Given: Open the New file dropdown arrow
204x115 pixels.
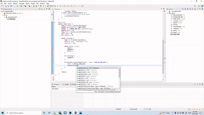Looking at the screenshot, I should click(x=4, y=6).
